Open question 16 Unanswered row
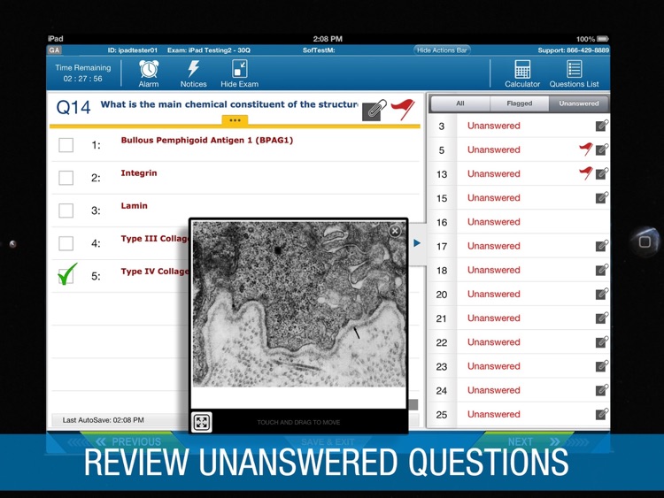Screen dimensions: 664x498 click(518, 222)
